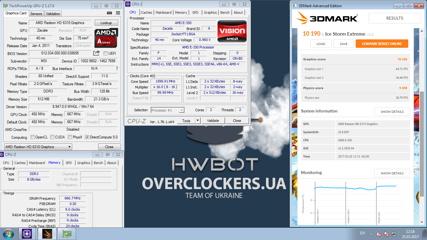427x240 pixels.
Task: Click the DRAM Frequency value 666.7 MHz
Action: coord(73,198)
